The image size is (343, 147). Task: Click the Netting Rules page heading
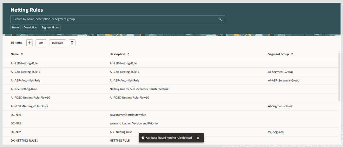[27, 10]
